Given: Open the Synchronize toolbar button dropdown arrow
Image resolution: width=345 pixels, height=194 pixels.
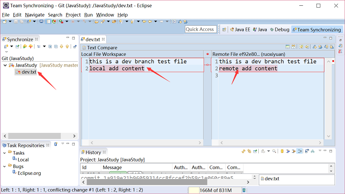Looking at the screenshot, I should click(11, 46).
